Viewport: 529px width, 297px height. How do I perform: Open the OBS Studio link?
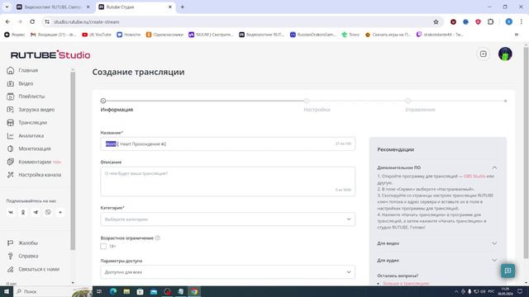click(x=474, y=176)
